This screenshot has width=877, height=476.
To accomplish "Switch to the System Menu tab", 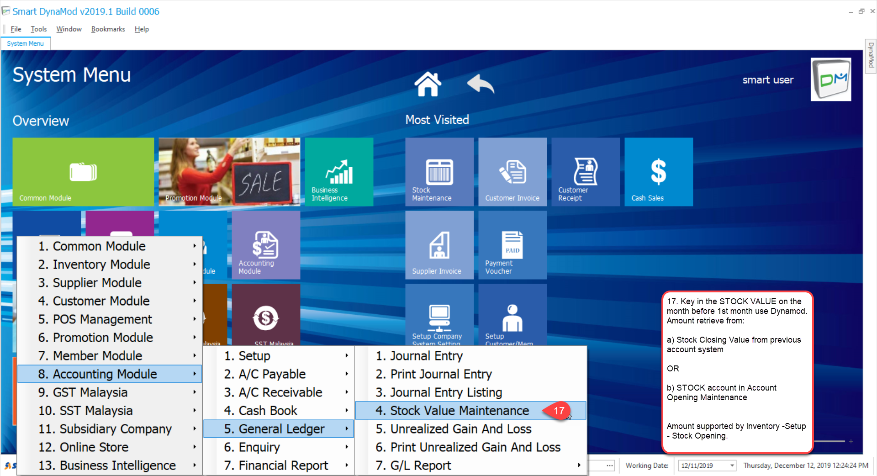I will click(26, 43).
